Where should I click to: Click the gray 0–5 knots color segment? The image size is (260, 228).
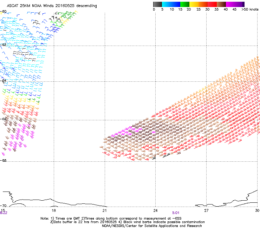pos(157,4)
